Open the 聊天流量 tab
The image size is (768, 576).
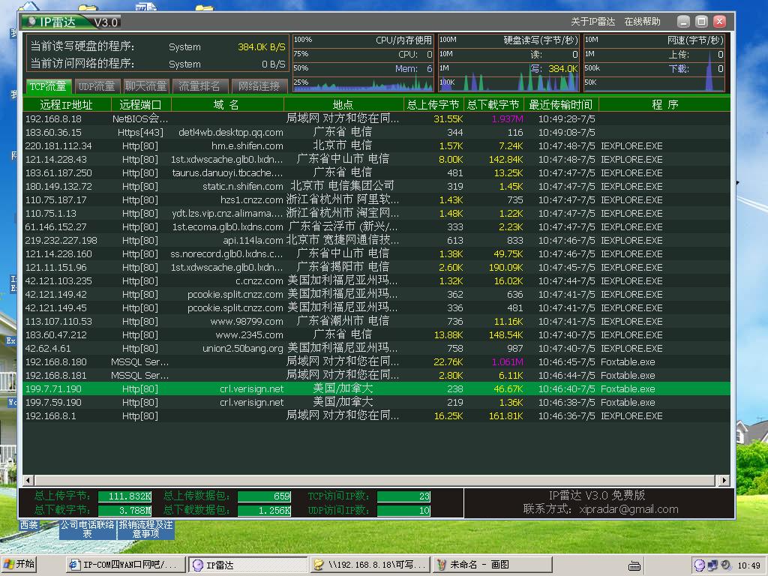click(x=145, y=86)
